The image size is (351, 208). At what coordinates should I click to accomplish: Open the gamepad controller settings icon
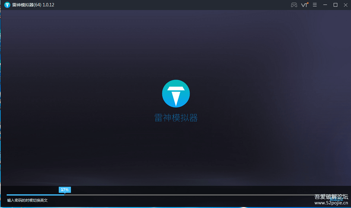click(294, 5)
